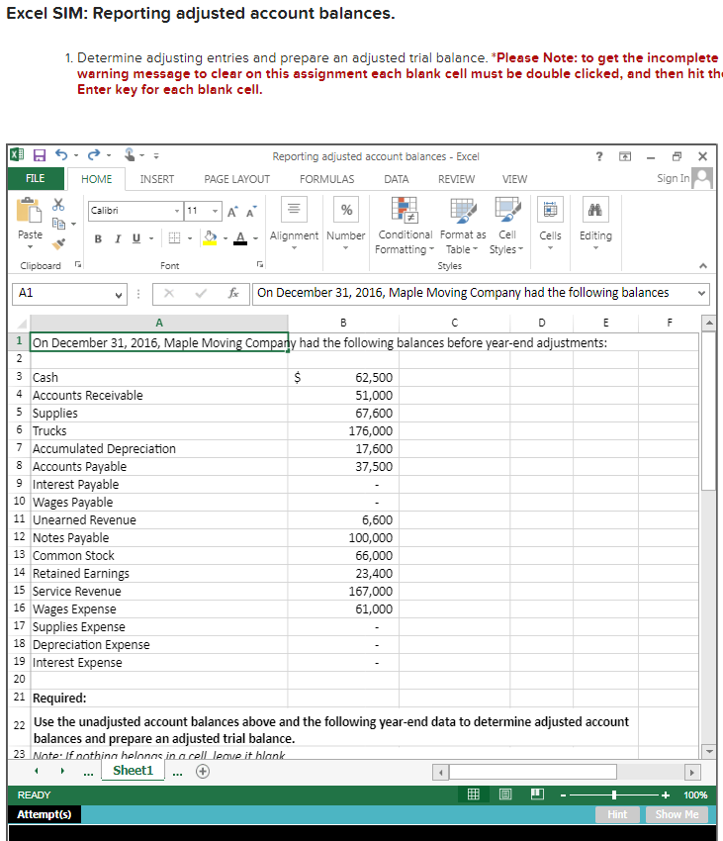Screen dimensions: 723x841
Task: Open the FILE tab
Action: (36, 179)
